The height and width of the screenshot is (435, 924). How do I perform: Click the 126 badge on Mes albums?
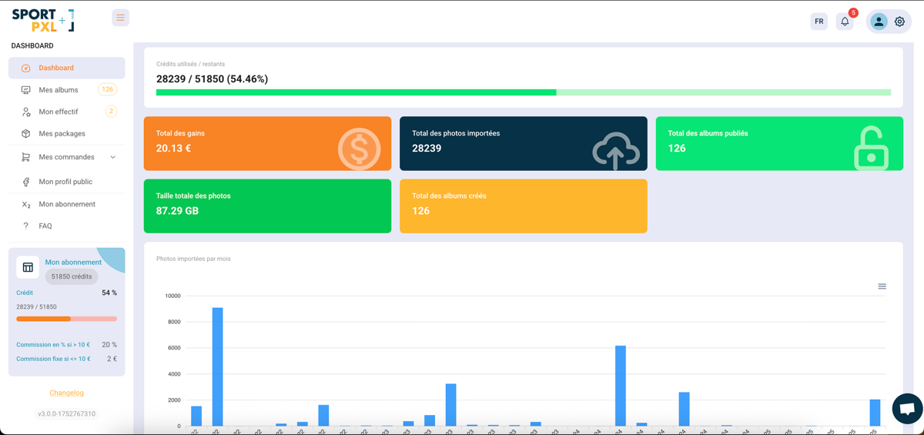click(108, 89)
